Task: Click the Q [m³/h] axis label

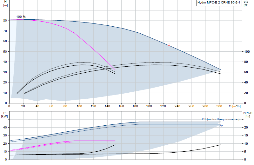Action: (x=235, y=106)
